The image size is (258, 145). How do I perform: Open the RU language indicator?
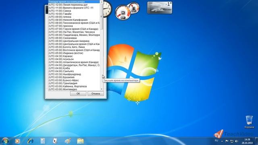216,141
